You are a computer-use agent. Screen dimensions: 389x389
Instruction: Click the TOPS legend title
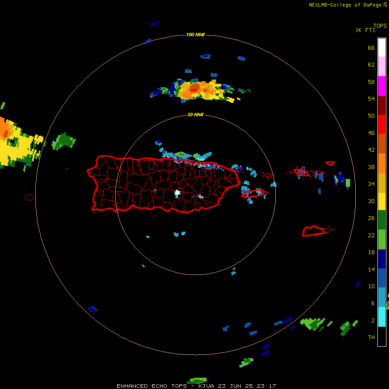coord(380,26)
